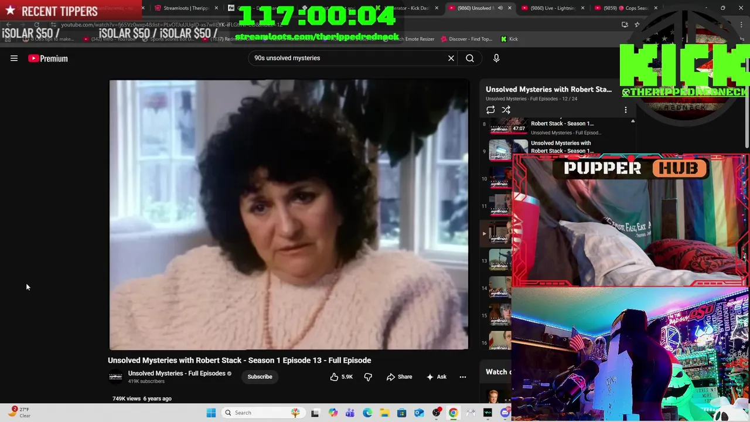Open the video title text

[239, 360]
